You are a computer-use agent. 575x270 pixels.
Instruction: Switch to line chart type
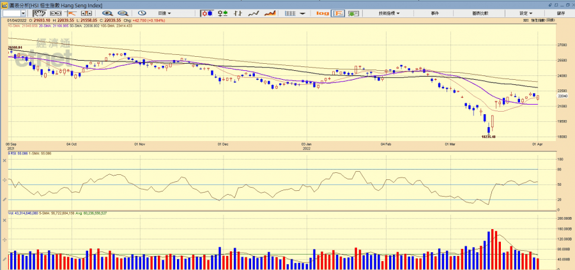tap(254, 13)
